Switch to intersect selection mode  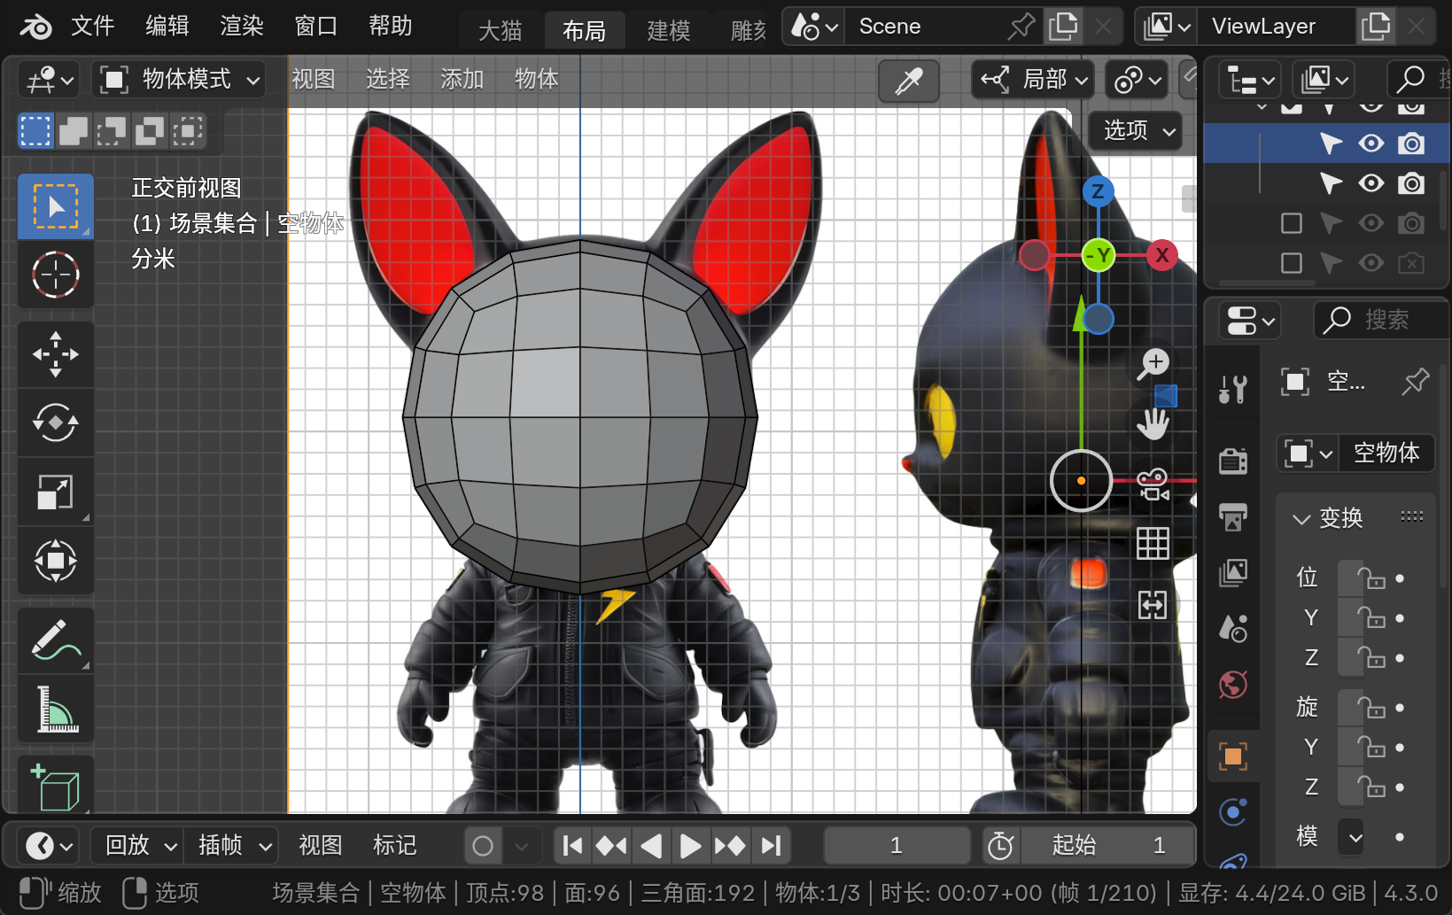pos(188,131)
